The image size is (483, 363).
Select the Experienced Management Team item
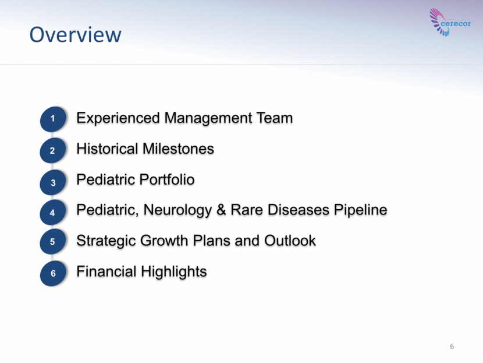click(x=184, y=118)
